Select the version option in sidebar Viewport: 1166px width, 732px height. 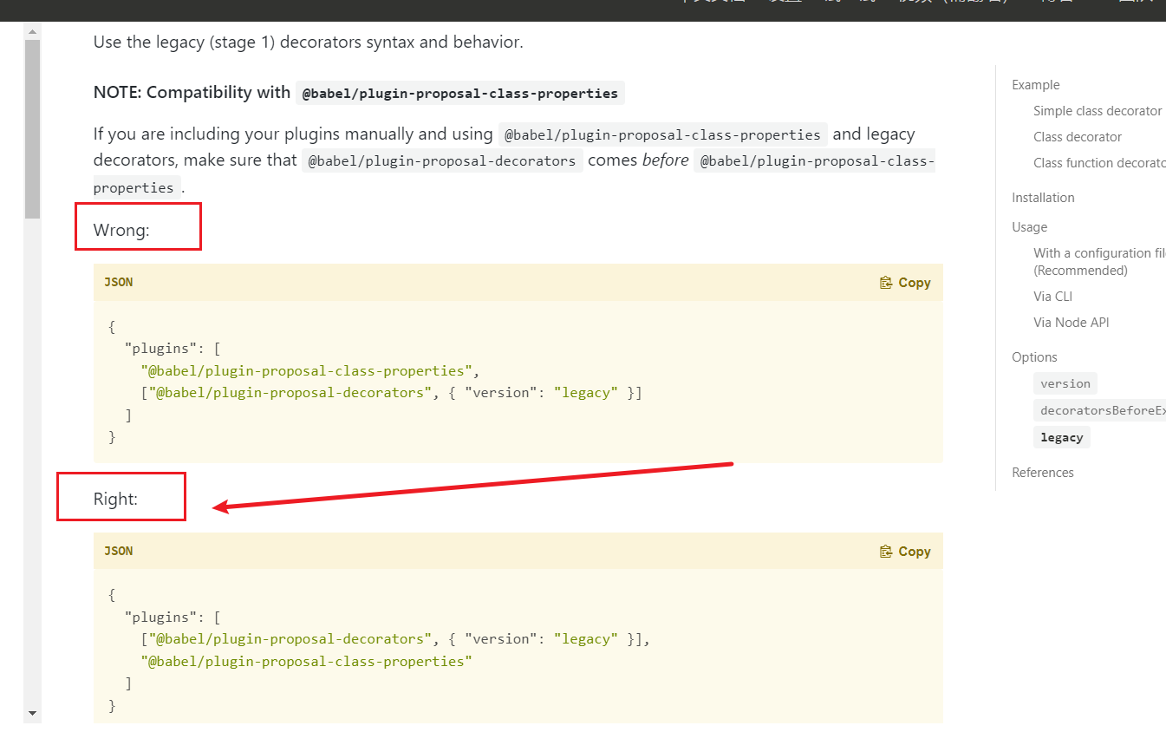pyautogui.click(x=1065, y=383)
